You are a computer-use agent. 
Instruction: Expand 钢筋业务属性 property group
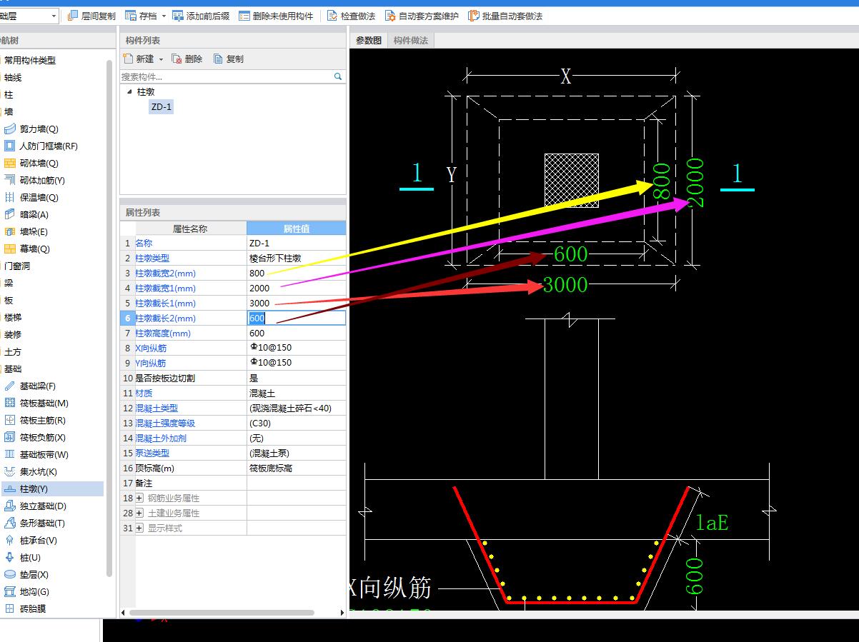(139, 498)
